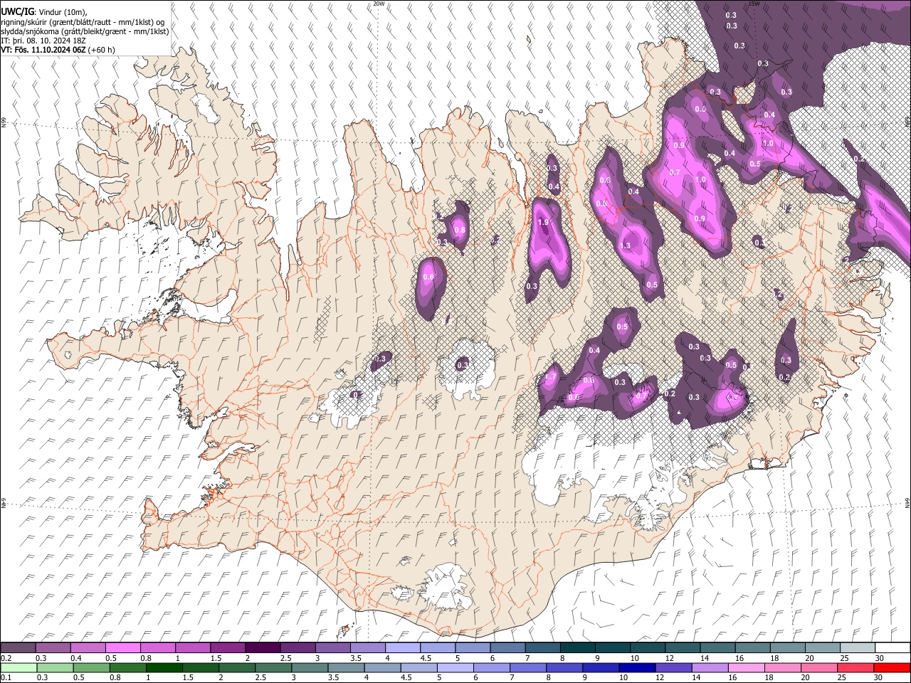Click the dark mauve swatch labeled 0.2
The image size is (911, 683).
point(18,648)
